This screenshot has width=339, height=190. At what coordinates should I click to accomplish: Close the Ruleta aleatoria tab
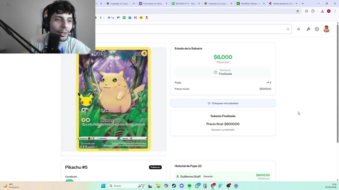296,4
